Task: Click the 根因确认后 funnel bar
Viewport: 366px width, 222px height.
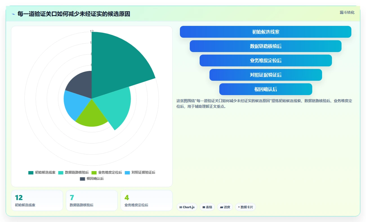Action: pos(265,89)
